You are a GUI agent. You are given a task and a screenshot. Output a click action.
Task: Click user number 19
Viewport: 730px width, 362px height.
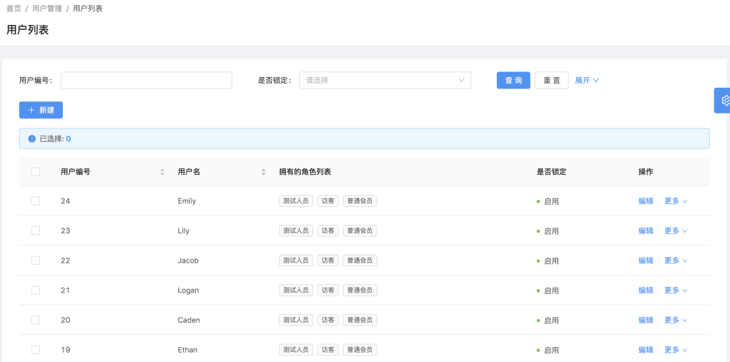pyautogui.click(x=65, y=350)
